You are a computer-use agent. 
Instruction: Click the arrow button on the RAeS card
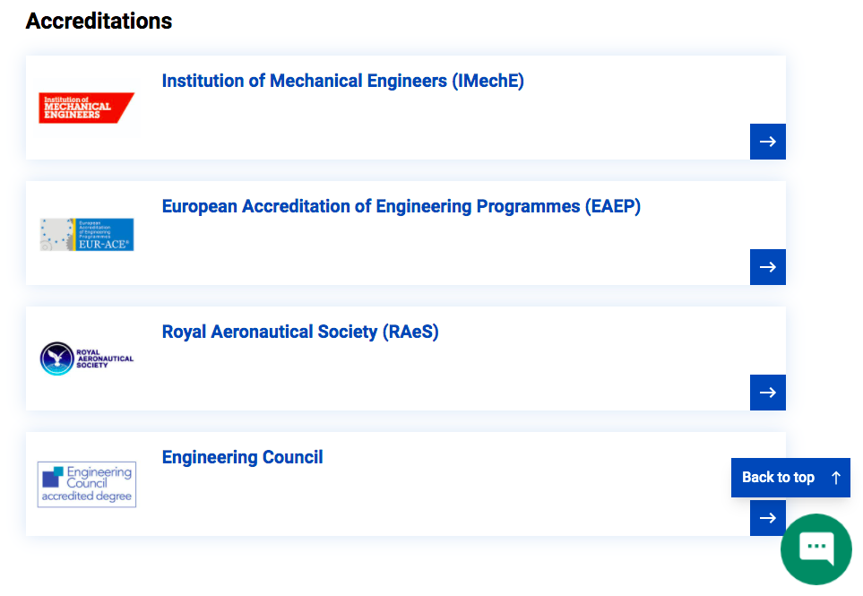pos(768,393)
